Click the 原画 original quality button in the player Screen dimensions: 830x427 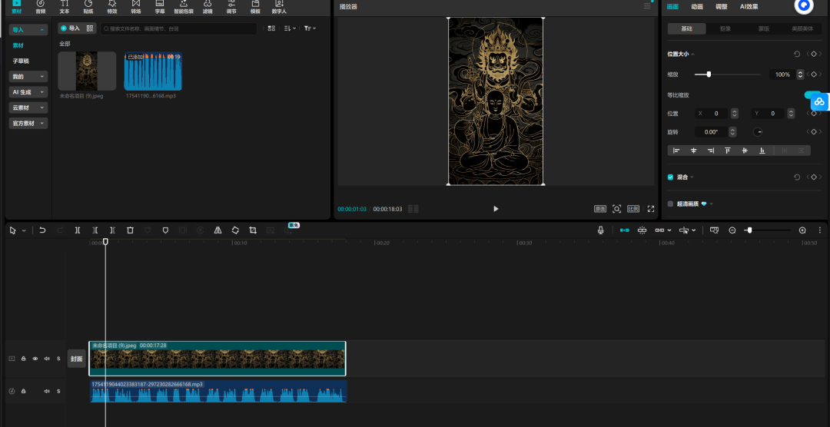(600, 209)
